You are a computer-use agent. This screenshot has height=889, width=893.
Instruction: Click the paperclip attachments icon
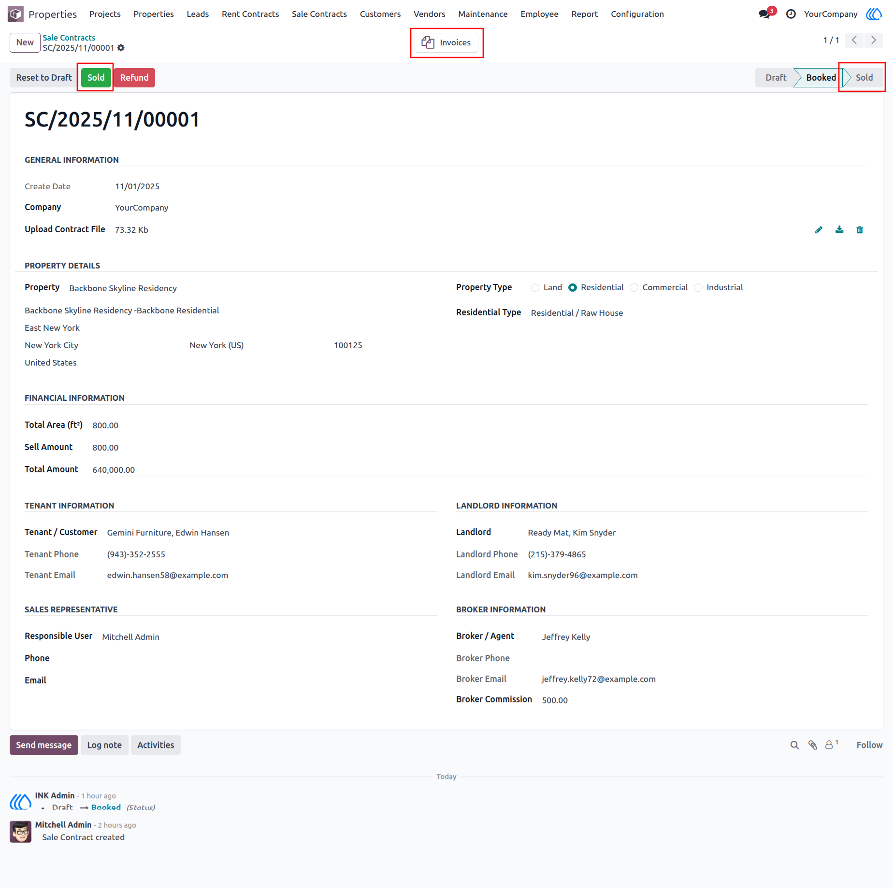[x=813, y=745]
